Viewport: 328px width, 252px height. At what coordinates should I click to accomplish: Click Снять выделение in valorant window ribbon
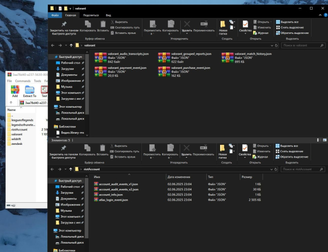coord(290,28)
